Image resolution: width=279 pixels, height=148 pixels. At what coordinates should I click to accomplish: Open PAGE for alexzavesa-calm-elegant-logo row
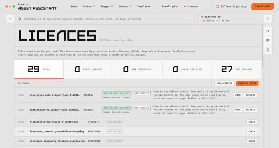(238, 95)
